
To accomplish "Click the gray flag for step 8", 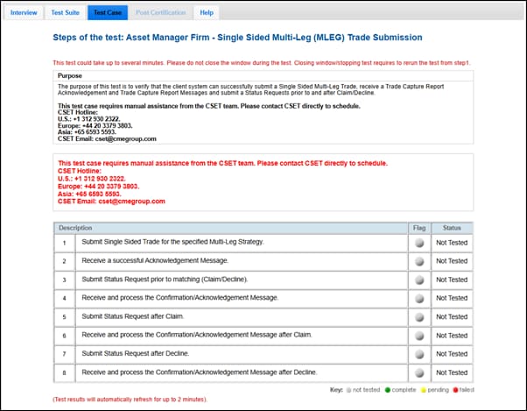I will (x=419, y=372).
